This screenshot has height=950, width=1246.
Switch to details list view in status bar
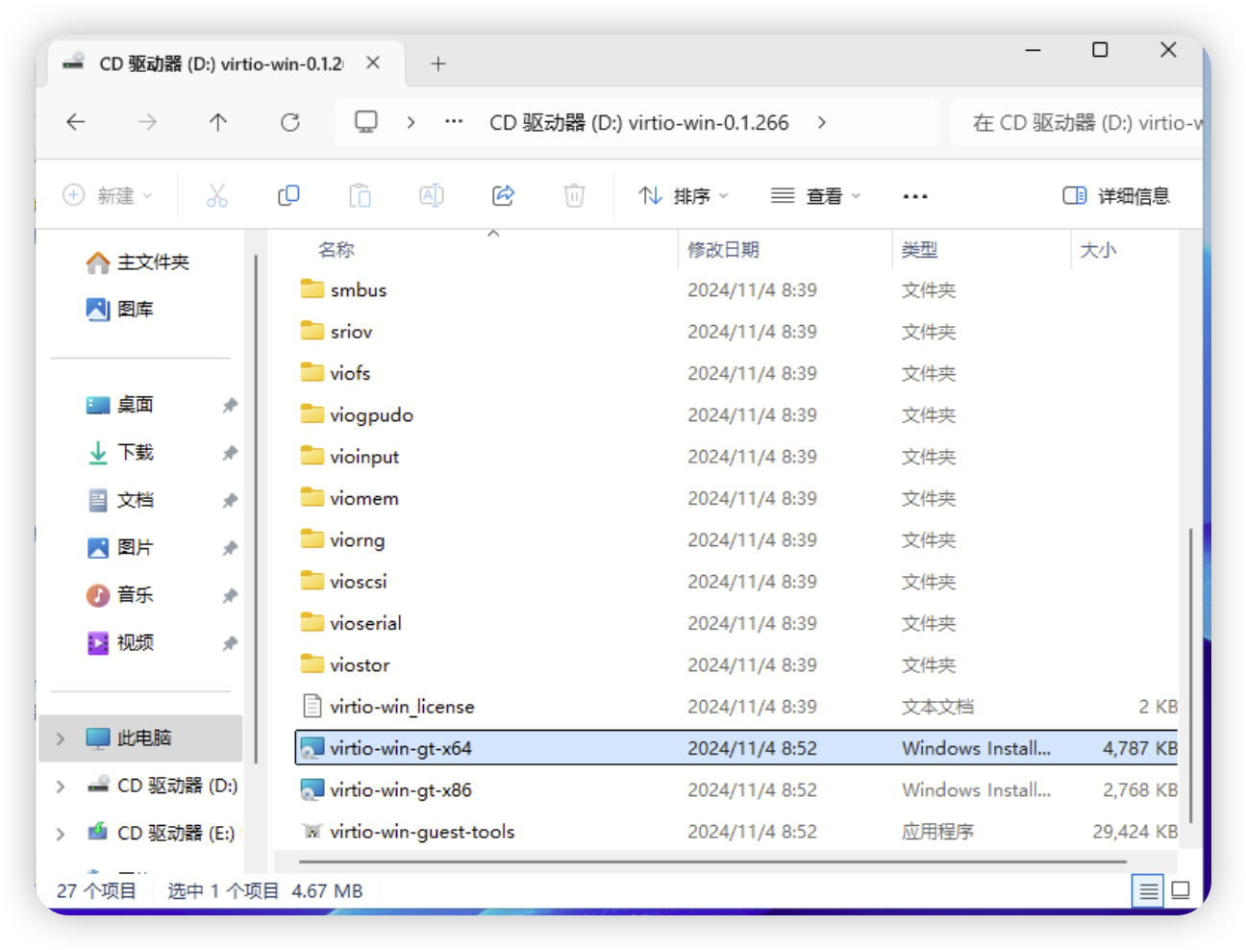(x=1148, y=891)
